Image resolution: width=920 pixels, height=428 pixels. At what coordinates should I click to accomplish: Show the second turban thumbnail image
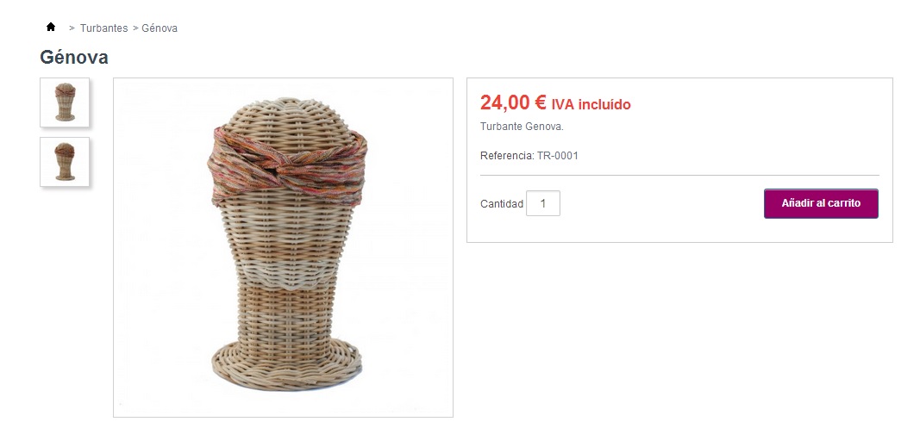65,162
